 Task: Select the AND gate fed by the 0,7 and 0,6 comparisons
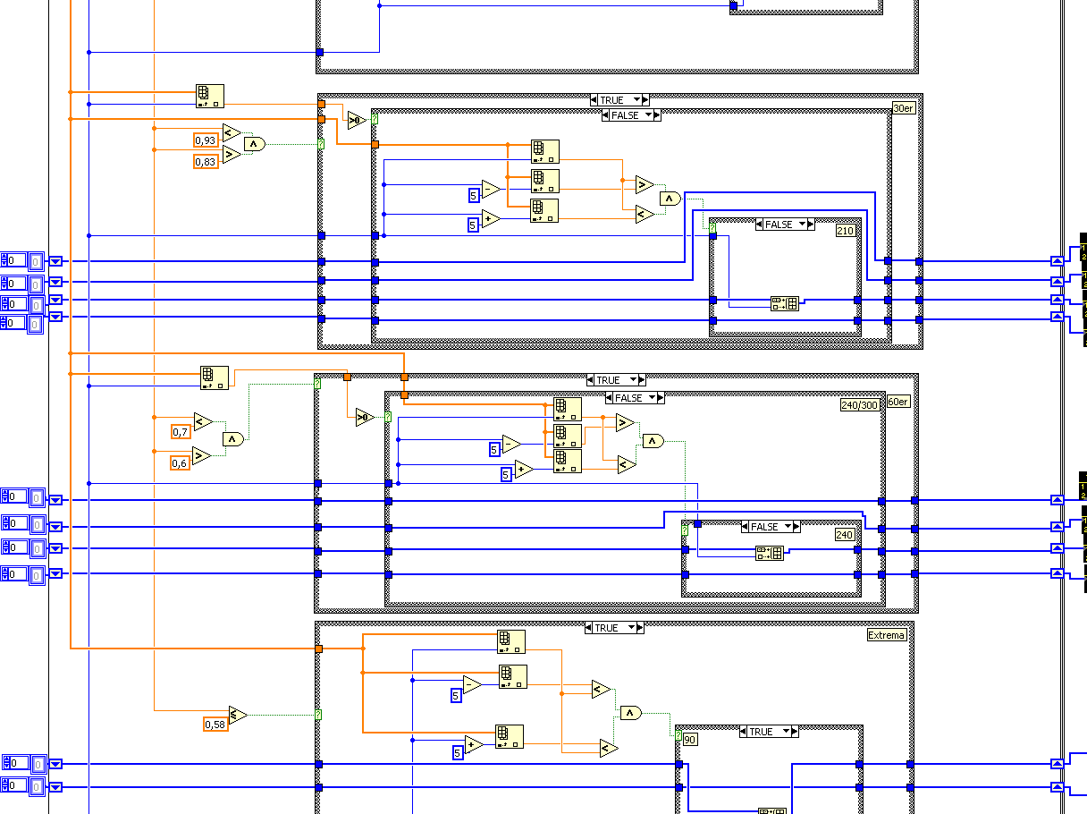[232, 439]
